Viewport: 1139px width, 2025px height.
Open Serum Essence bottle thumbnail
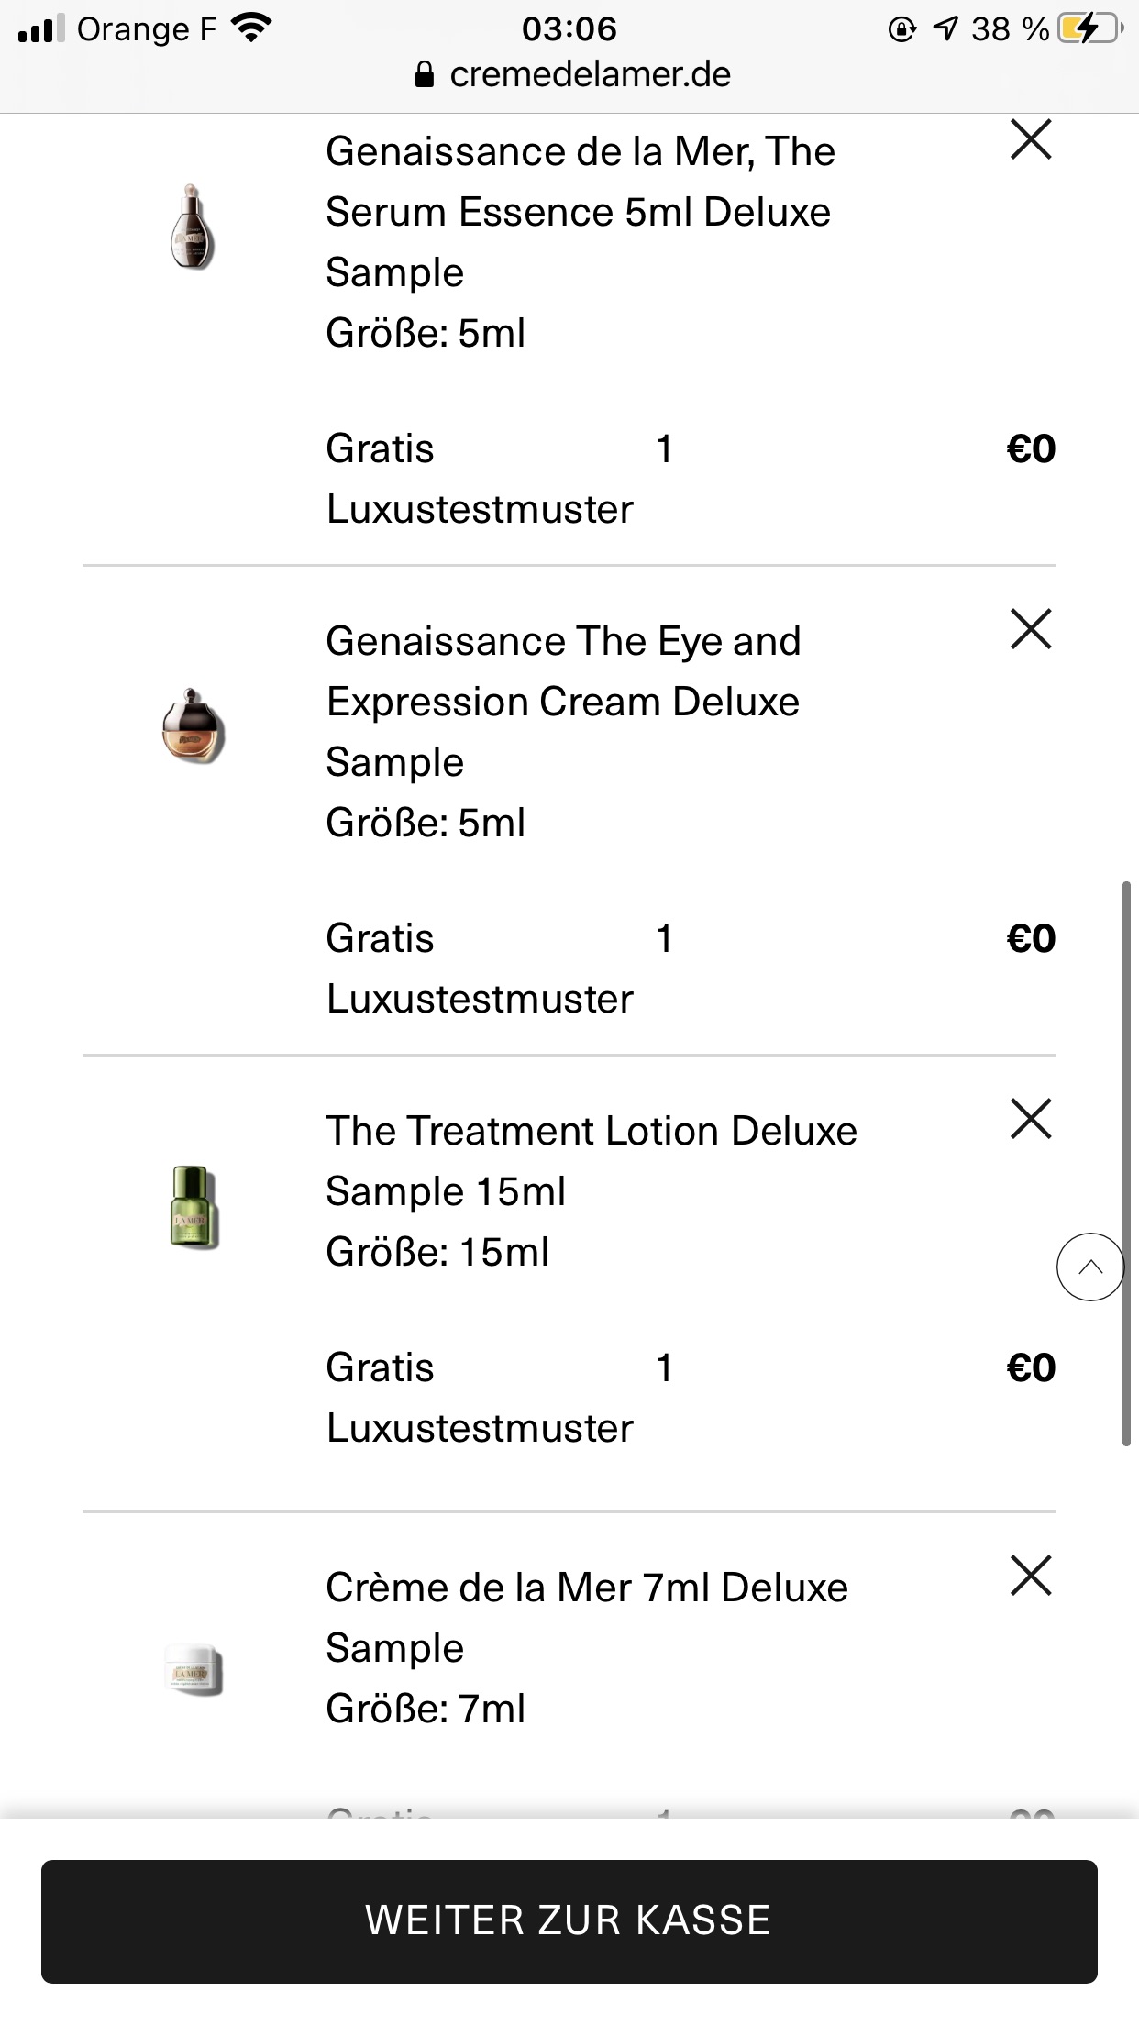192,227
